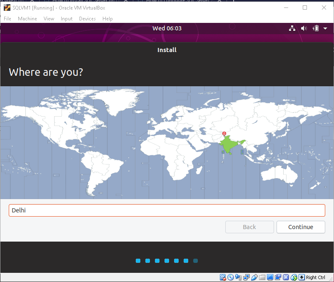This screenshot has height=282, width=334.
Task: Click the optical disc status icon
Action: (x=230, y=277)
